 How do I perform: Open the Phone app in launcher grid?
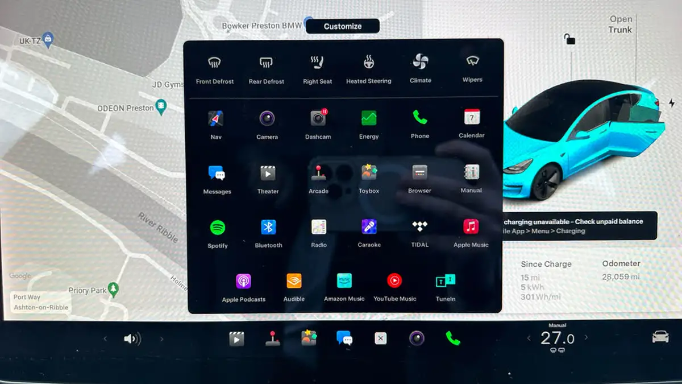[420, 124]
